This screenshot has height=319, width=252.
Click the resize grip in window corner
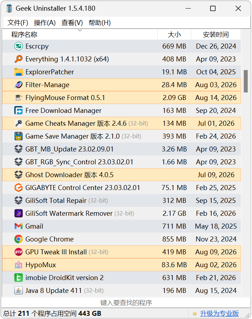(247, 315)
